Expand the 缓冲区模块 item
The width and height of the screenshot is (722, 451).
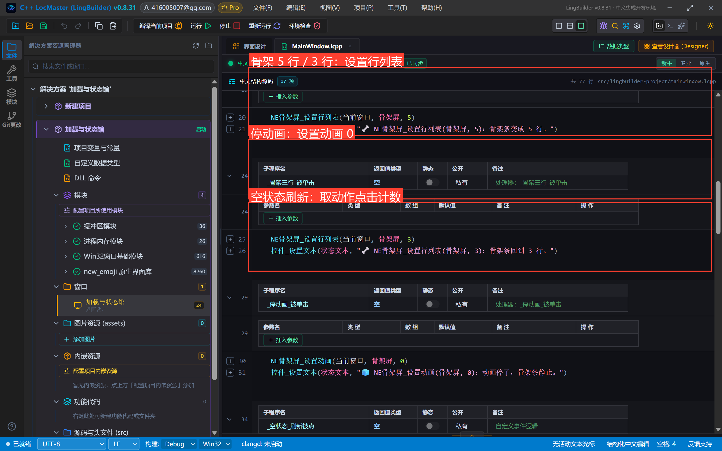pyautogui.click(x=65, y=226)
